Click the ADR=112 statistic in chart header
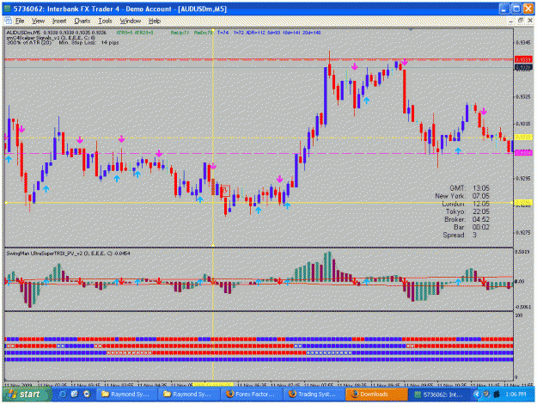Viewport: 537px width, 404px height. click(255, 33)
